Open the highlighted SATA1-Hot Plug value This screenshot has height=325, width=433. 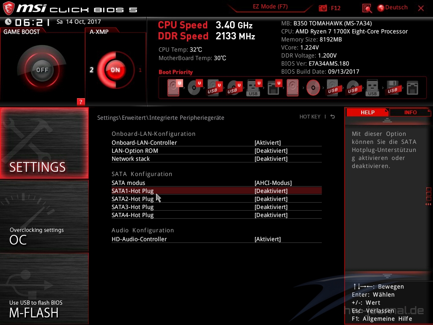click(x=271, y=191)
